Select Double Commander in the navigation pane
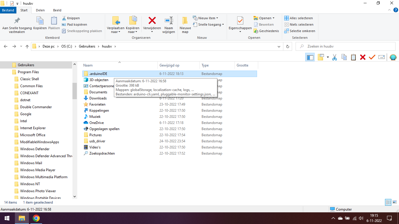The height and width of the screenshot is (224, 399). click(36, 107)
